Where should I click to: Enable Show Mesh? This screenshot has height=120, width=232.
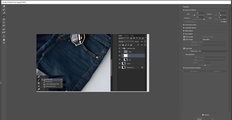coord(201,39)
